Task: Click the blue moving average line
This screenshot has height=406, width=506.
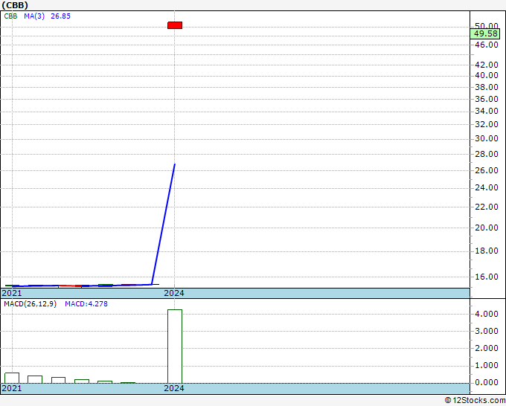Action: [164, 224]
